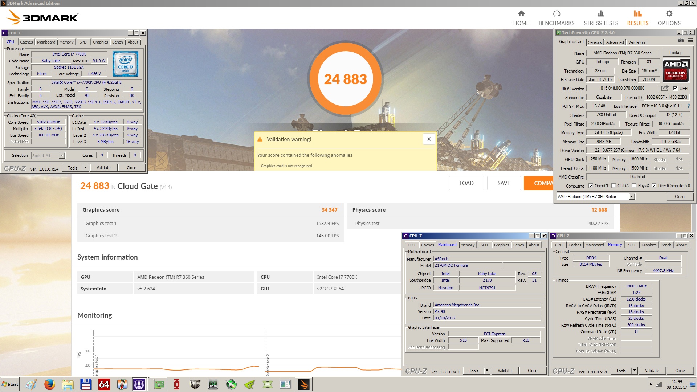This screenshot has width=697, height=392.
Task: Open 3DMark Options gear
Action: 669,18
